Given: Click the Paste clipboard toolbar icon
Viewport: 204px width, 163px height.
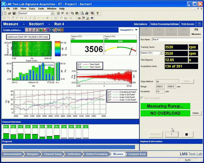Looking at the screenshot, I should pos(77,13).
